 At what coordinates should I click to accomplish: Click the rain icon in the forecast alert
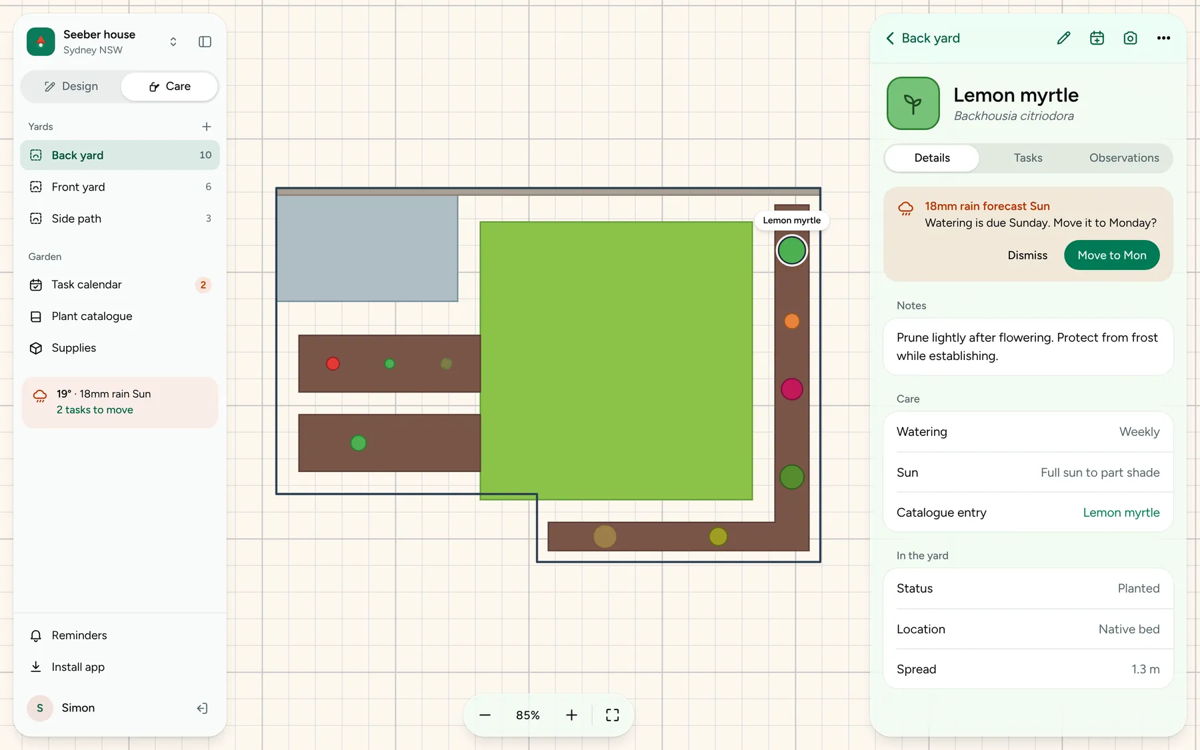point(905,209)
